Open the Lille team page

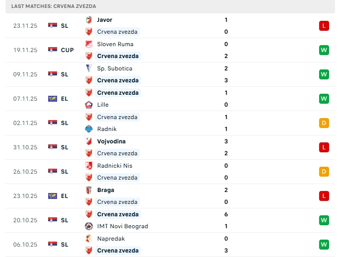click(x=103, y=105)
